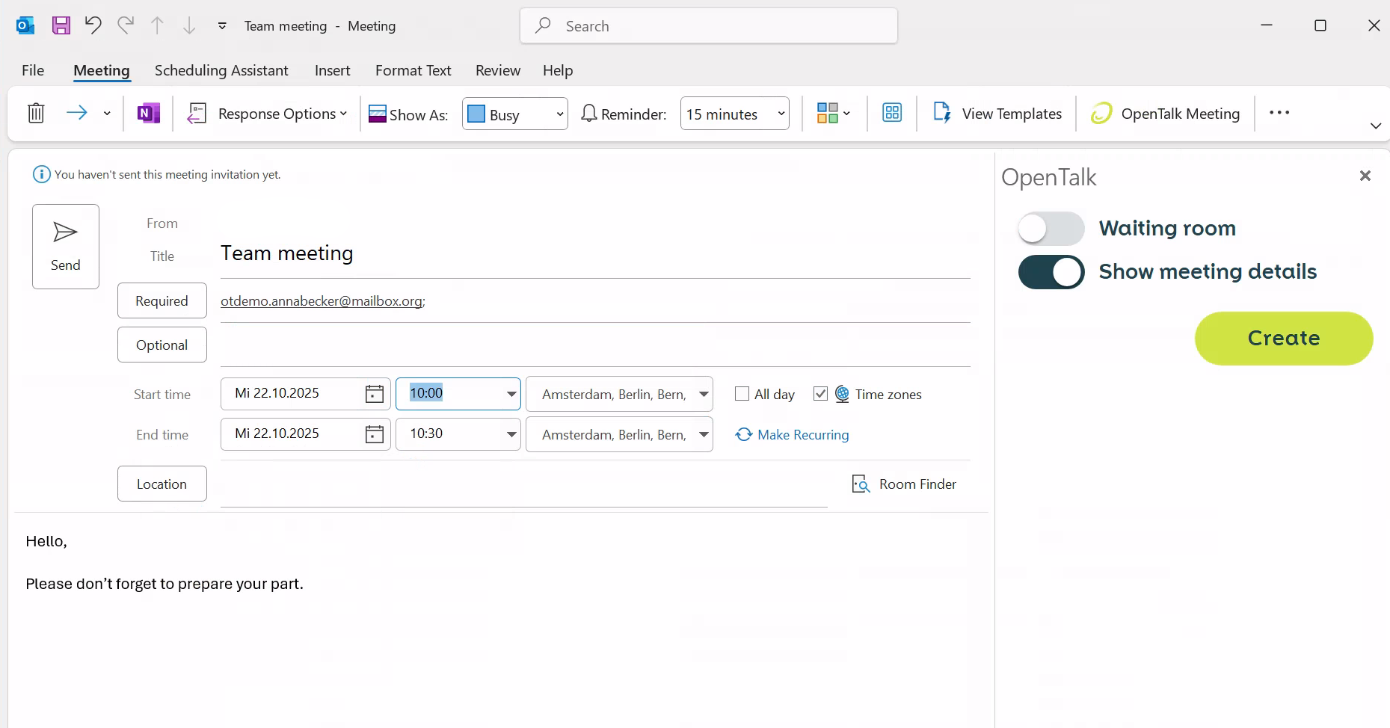
Task: Open the meeting in OneNote
Action: coord(148,113)
